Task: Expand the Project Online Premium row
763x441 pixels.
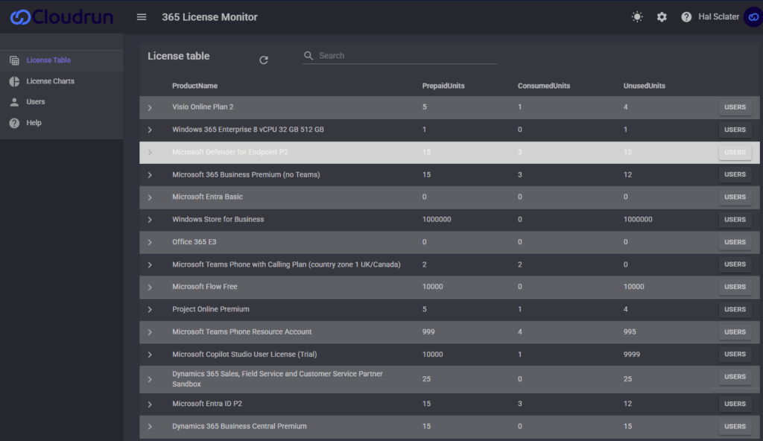Action: coord(150,309)
